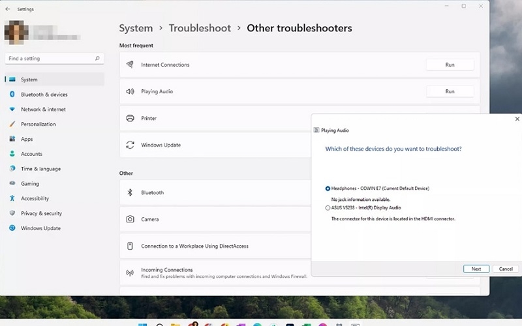Click the Find a setting search box

[51, 59]
